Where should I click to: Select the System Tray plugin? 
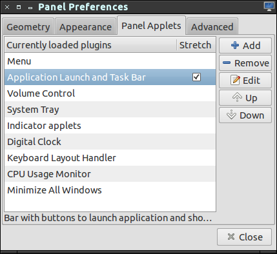pyautogui.click(x=110, y=110)
